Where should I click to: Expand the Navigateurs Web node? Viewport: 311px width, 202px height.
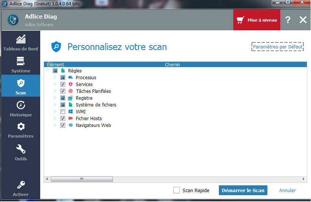tap(55, 125)
